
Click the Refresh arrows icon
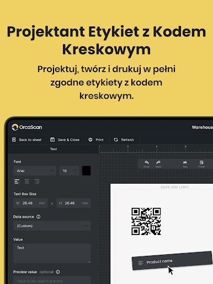point(116,140)
